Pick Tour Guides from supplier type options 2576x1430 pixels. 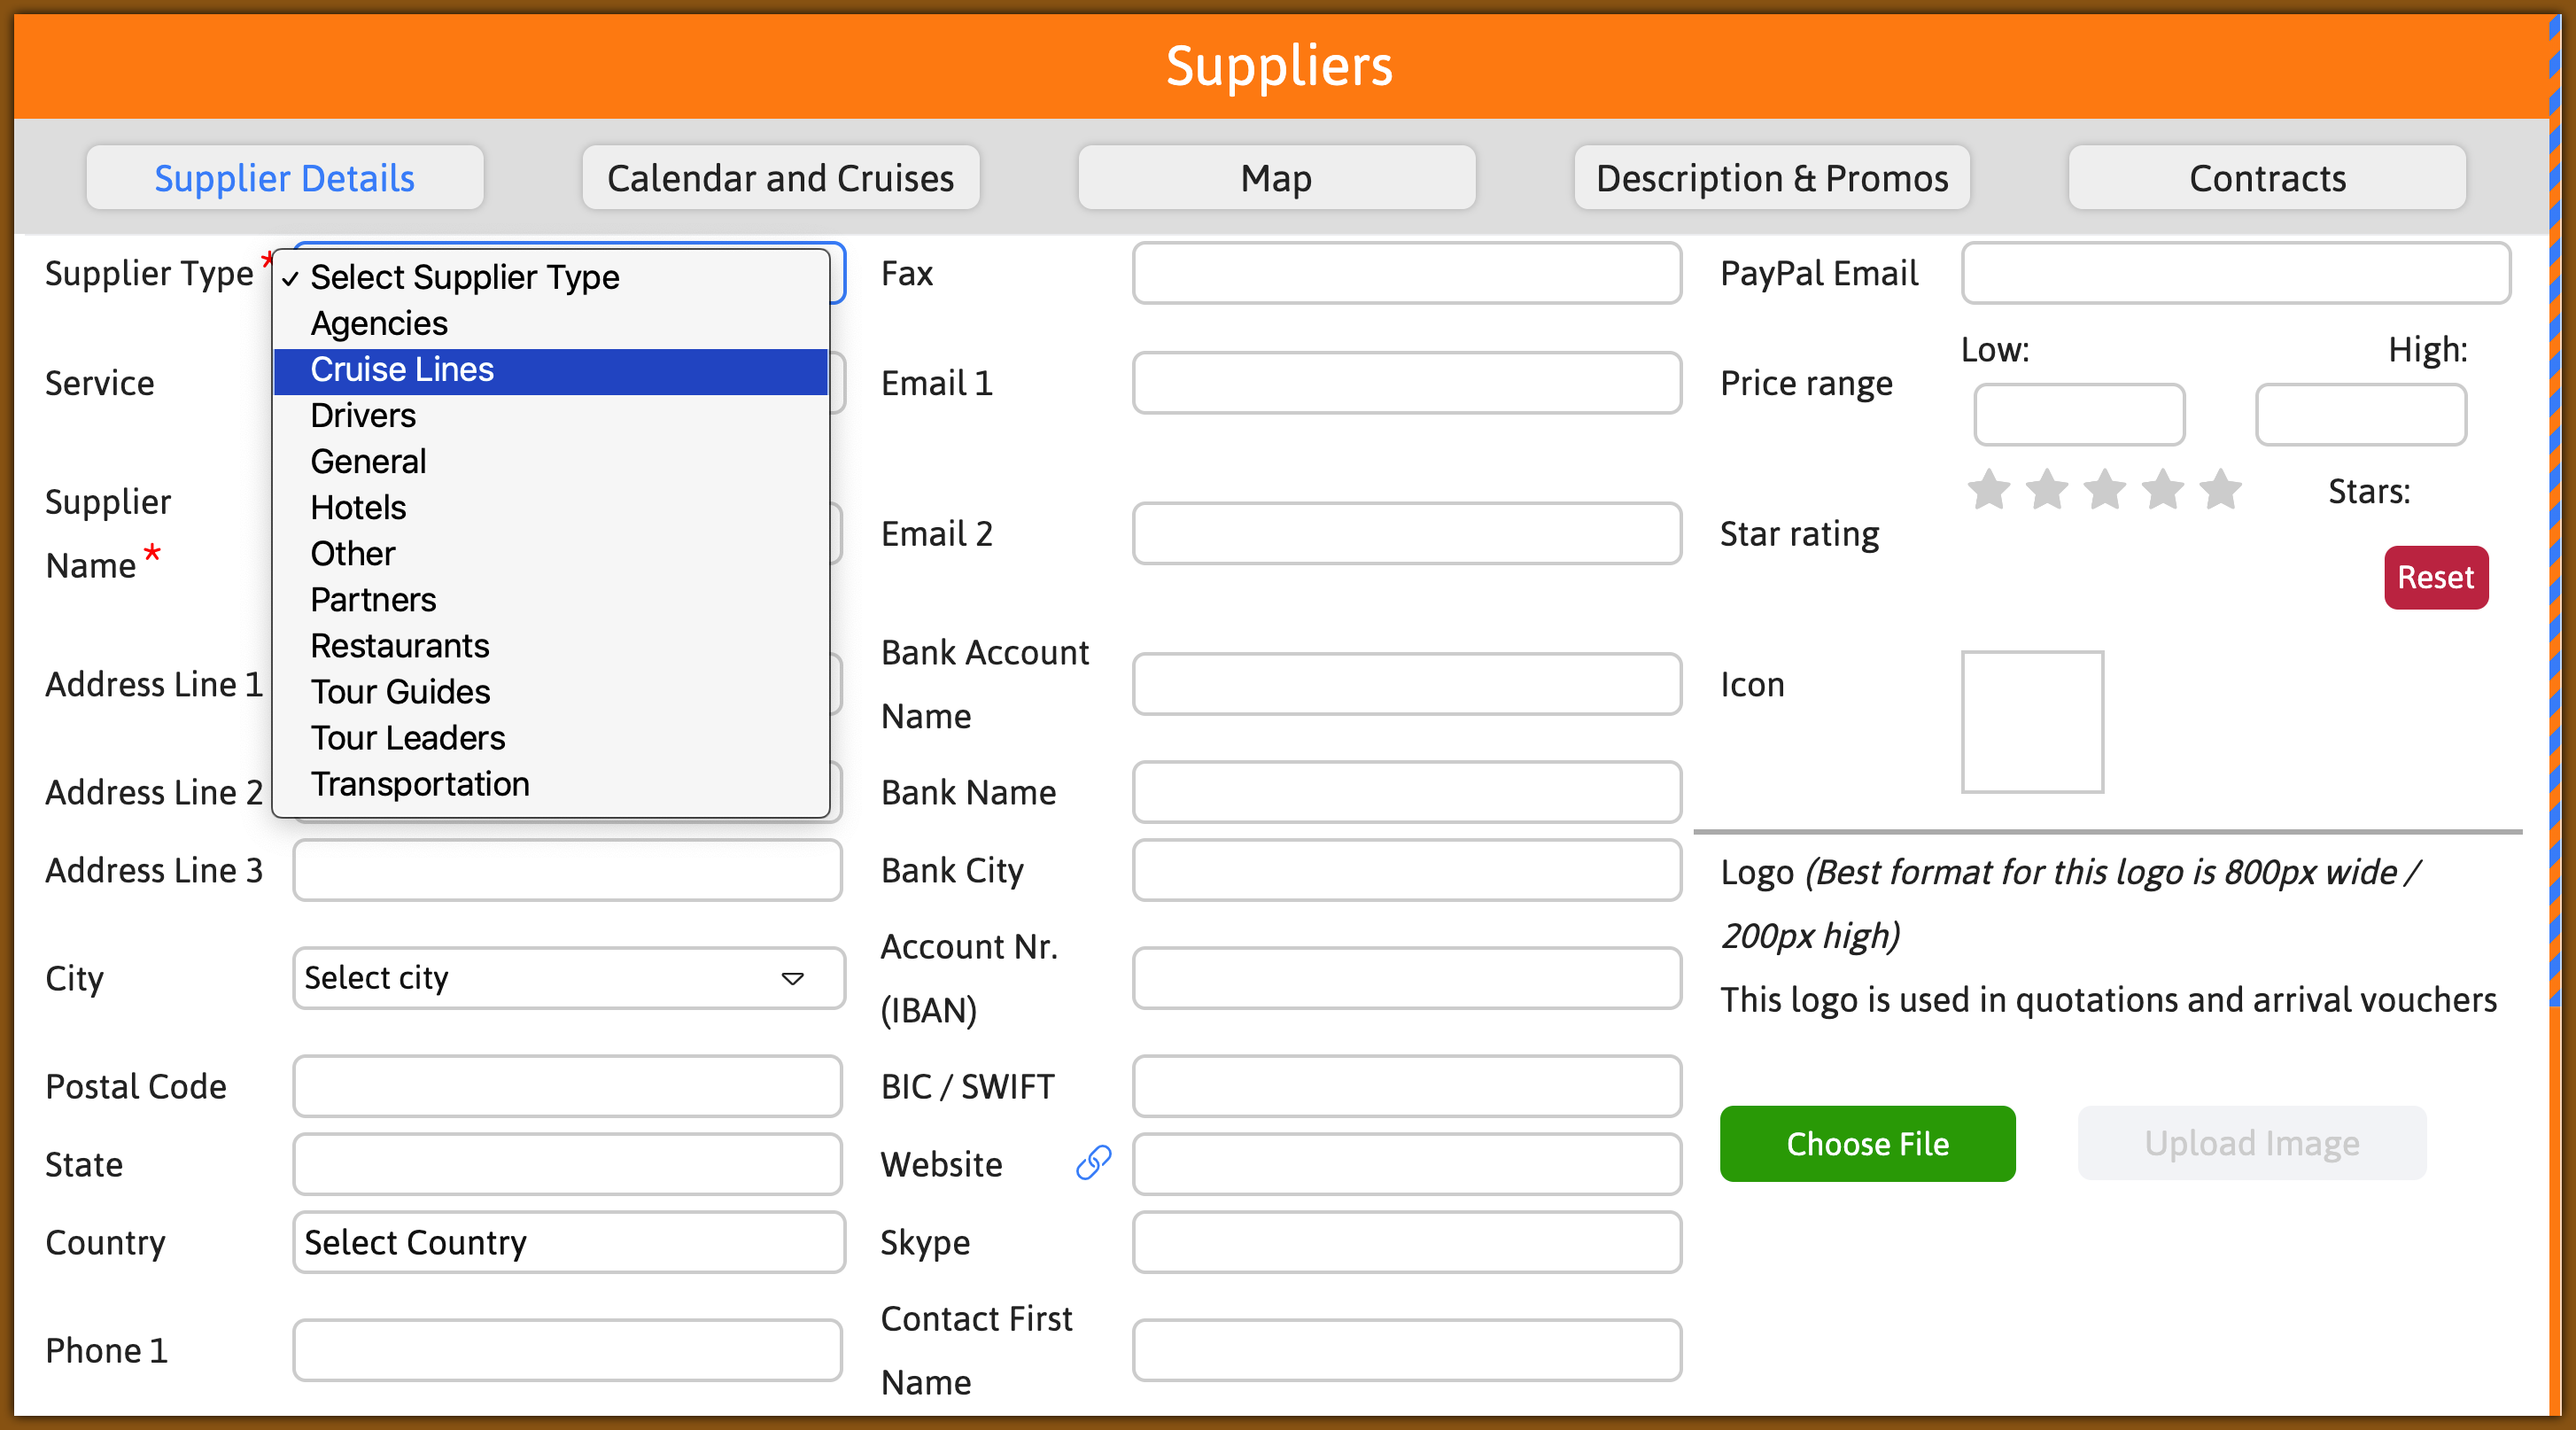coord(400,691)
